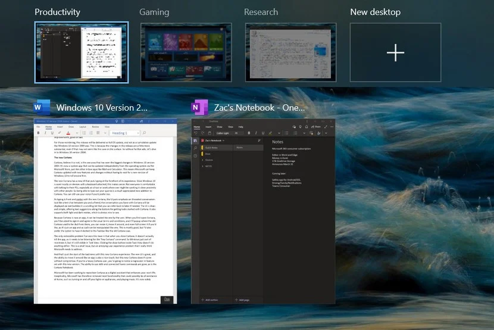Click the Word app icon above the Word window

(x=42, y=107)
